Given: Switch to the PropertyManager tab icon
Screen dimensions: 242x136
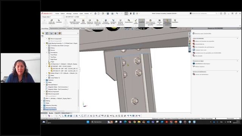Looking at the screenshot, I should point(47,33).
